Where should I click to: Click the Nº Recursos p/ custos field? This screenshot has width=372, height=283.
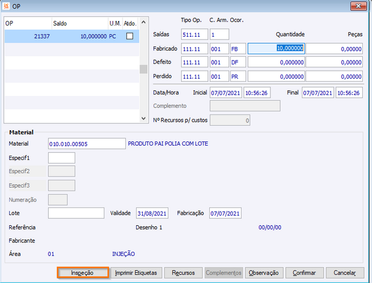pyautogui.click(x=230, y=120)
